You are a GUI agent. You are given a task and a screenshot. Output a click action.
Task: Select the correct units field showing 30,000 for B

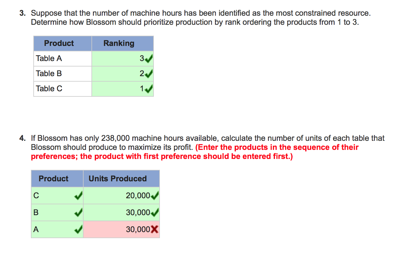click(x=121, y=212)
